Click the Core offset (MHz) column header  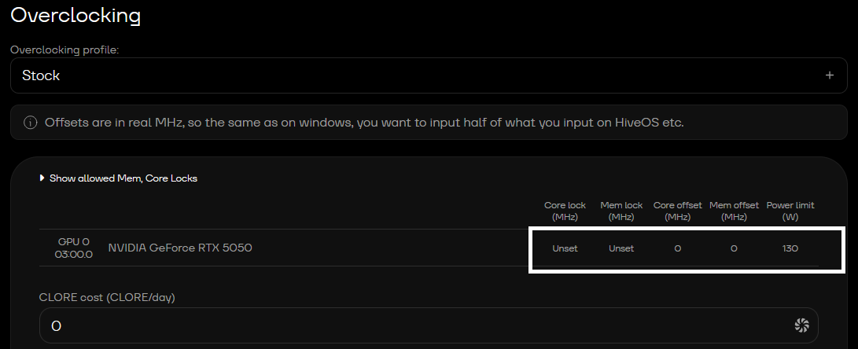[677, 211]
